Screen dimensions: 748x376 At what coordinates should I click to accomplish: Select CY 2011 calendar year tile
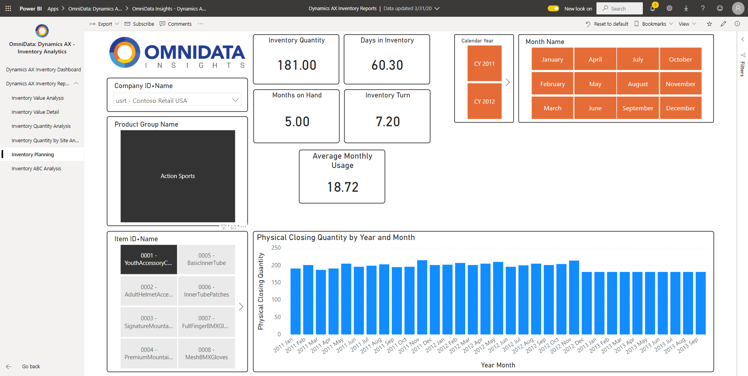pos(484,64)
